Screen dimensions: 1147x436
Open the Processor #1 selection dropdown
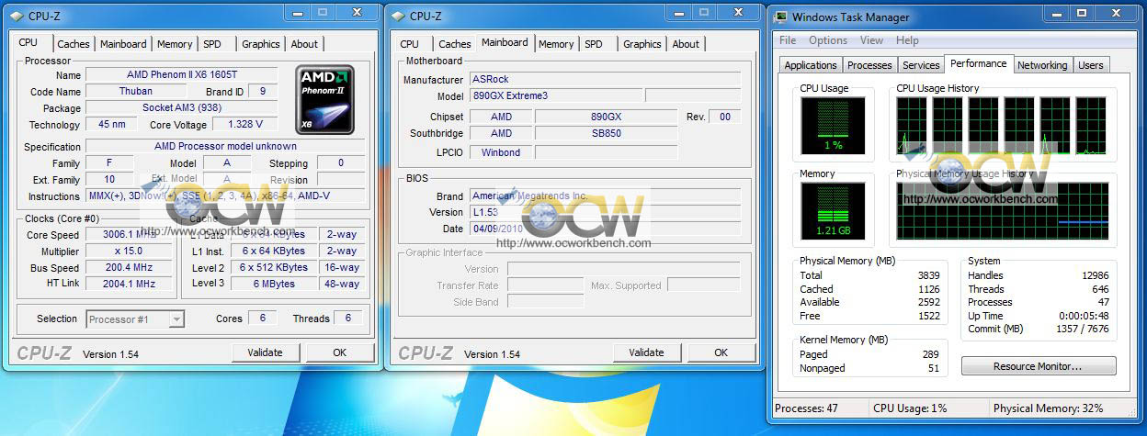(135, 319)
